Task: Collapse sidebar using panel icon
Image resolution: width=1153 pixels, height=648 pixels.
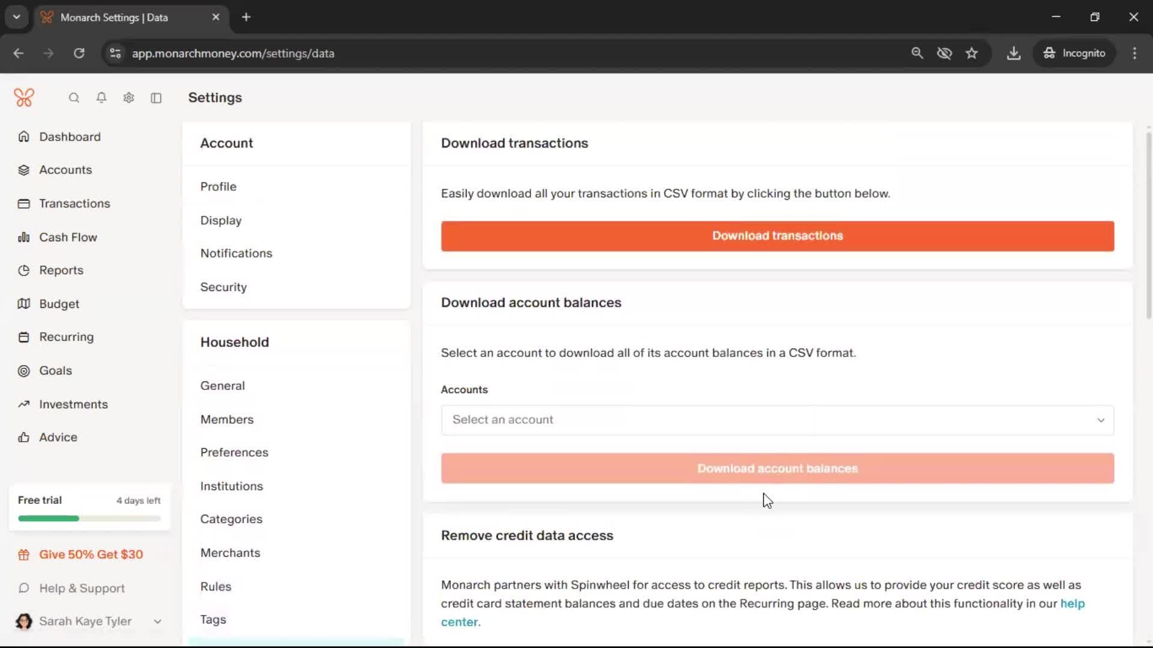Action: tap(156, 98)
